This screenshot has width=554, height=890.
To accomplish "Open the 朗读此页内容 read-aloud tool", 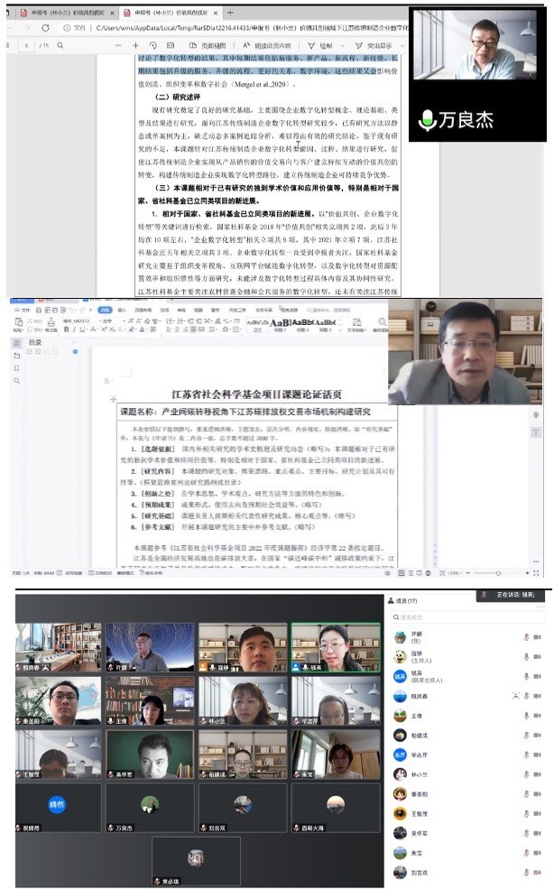I will 270,45.
